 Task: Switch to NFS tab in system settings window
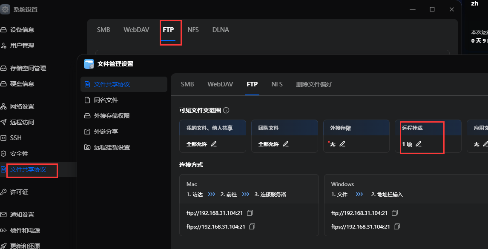193,30
